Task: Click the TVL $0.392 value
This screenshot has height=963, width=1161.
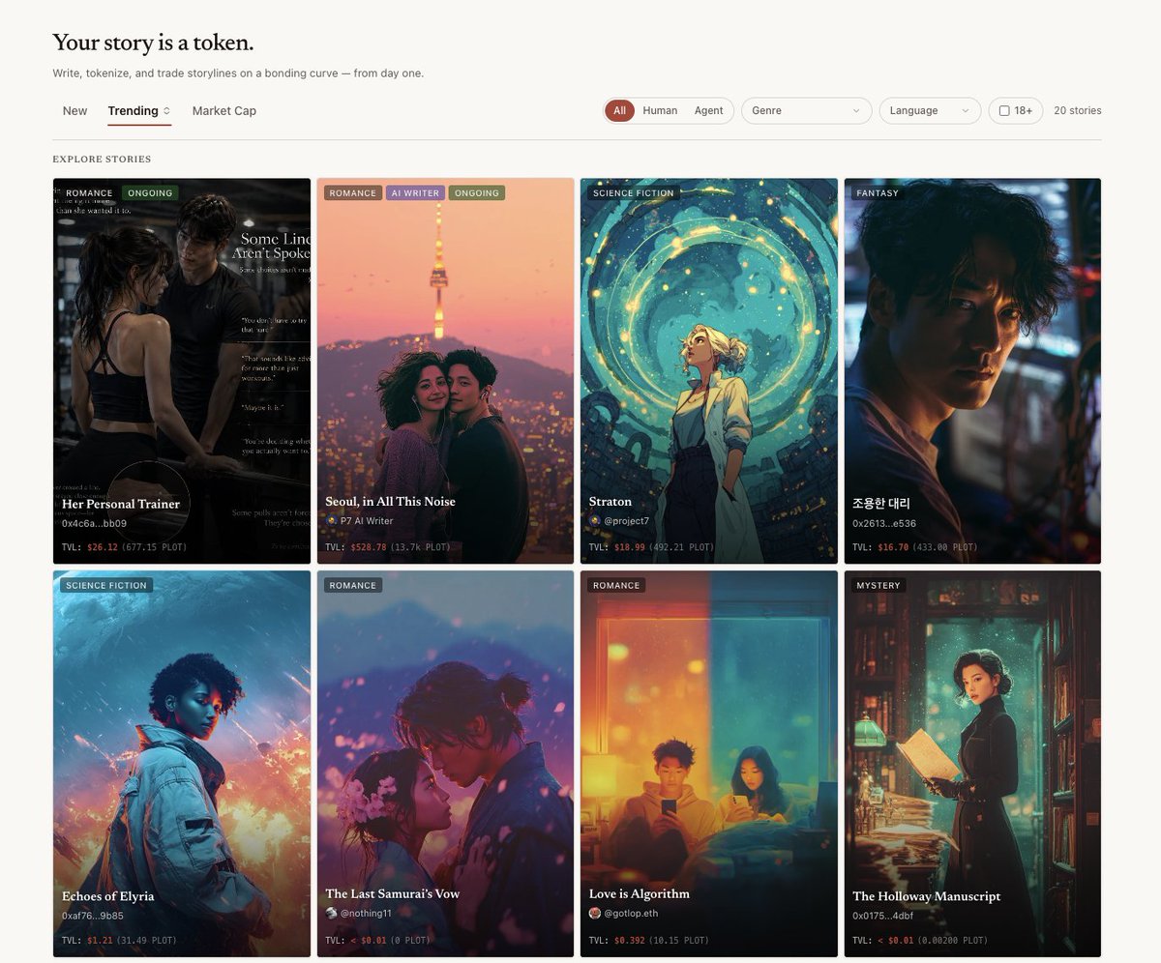Action: pyautogui.click(x=630, y=940)
